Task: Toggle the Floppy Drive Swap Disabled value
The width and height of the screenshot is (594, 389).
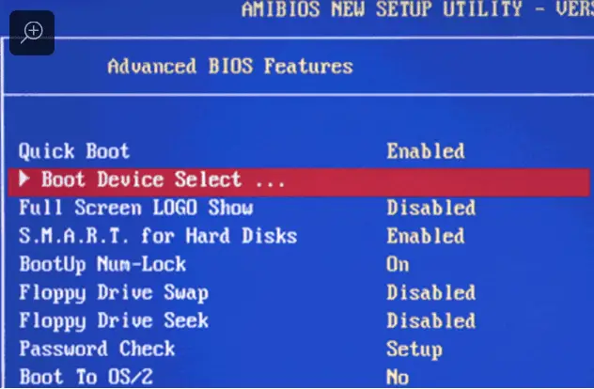Action: pyautogui.click(x=430, y=292)
